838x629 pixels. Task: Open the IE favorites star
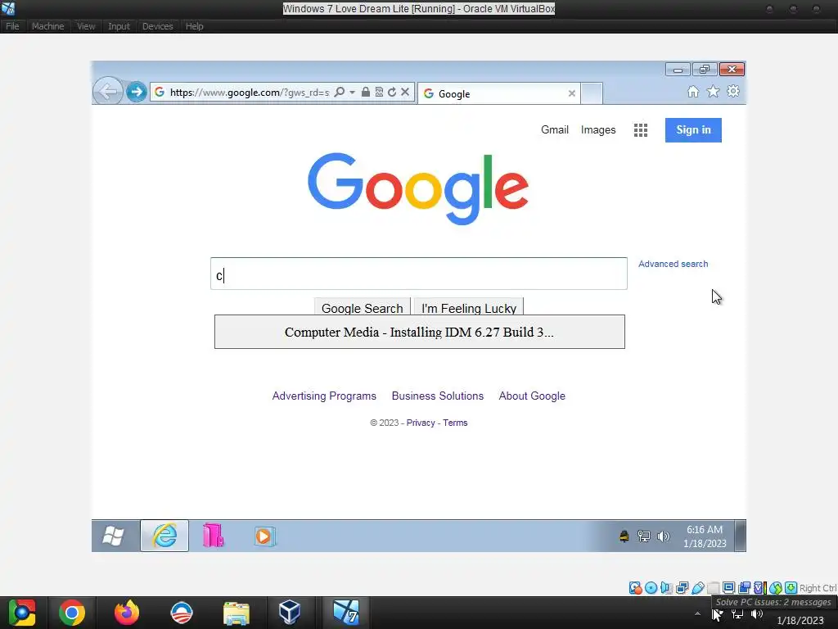pyautogui.click(x=713, y=92)
